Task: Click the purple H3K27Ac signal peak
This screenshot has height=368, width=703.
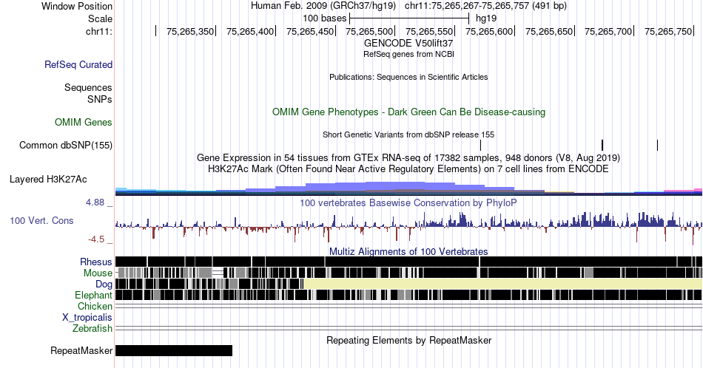Action: point(394,187)
